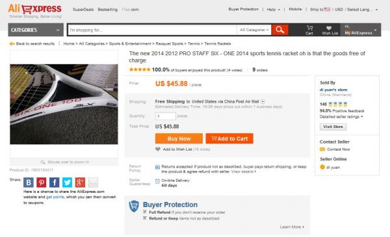
Task: Click the quantity input field
Action: (x=165, y=116)
